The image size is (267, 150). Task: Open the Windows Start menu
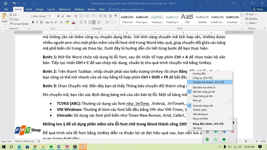tap(4, 147)
